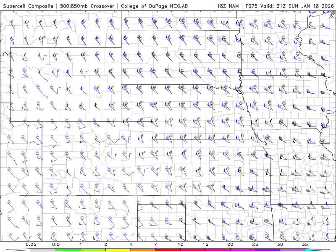The image size is (336, 252).
Task: Click the lime green segment between 1 and 2
Action: 93,250
